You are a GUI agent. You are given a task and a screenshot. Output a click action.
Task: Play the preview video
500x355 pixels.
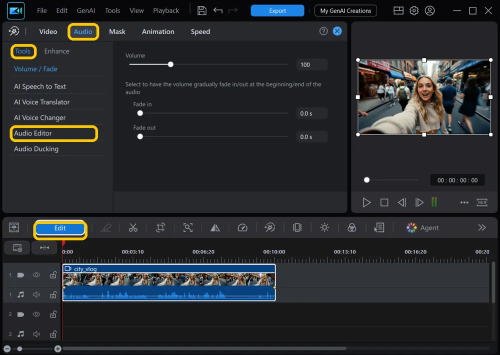point(366,202)
